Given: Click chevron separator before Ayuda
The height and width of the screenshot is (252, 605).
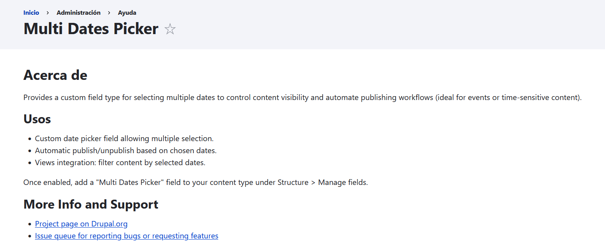Looking at the screenshot, I should pos(109,13).
